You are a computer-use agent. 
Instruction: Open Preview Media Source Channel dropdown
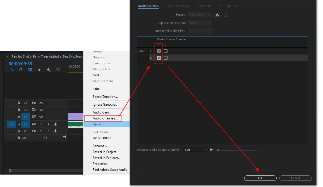pyautogui.click(x=195, y=150)
